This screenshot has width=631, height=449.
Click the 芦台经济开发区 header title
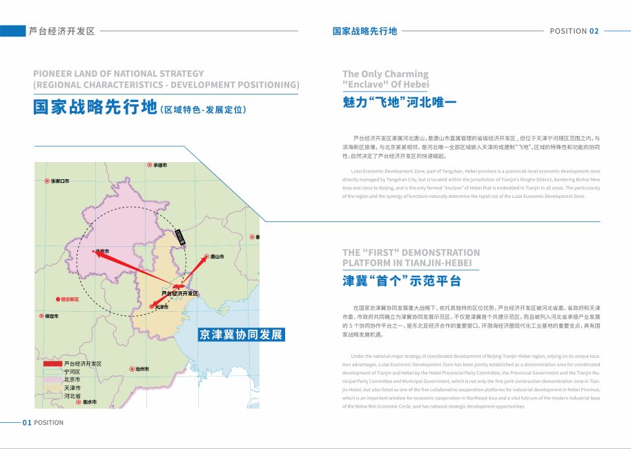(61, 31)
